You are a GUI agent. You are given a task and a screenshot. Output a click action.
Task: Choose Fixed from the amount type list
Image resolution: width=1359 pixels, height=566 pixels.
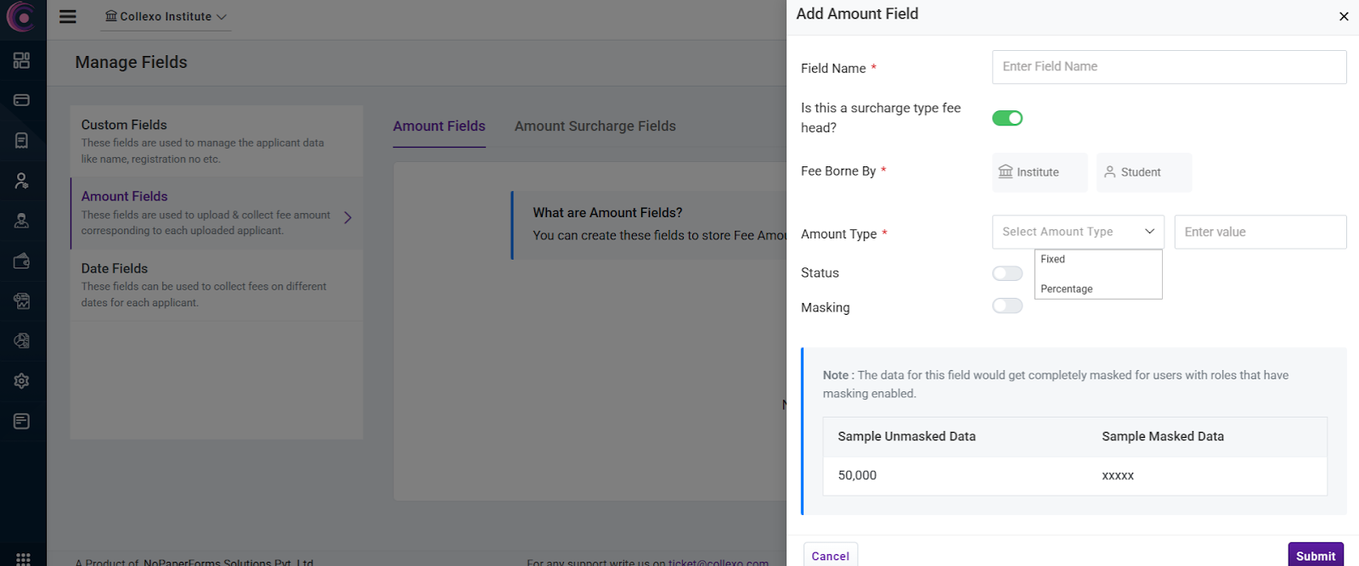pos(1053,260)
